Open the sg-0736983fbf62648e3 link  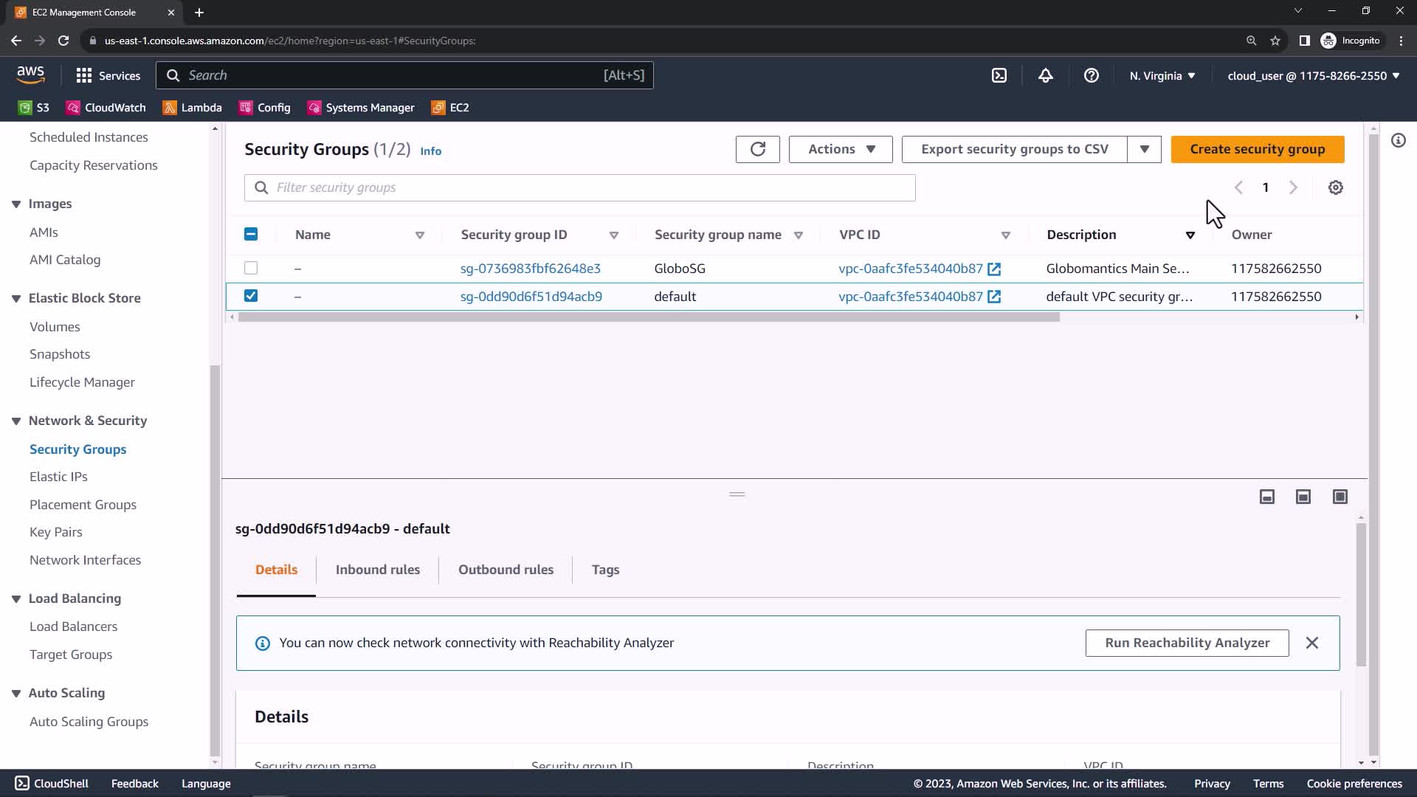530,269
